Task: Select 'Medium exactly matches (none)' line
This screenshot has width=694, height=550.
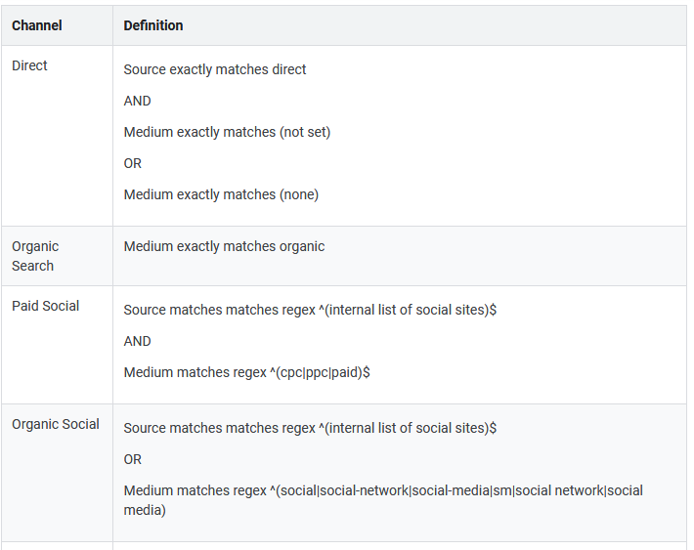Action: click(x=221, y=194)
